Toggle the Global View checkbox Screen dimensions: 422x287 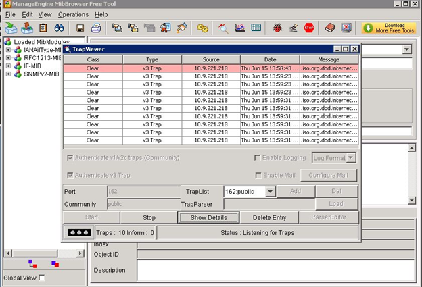[42, 278]
